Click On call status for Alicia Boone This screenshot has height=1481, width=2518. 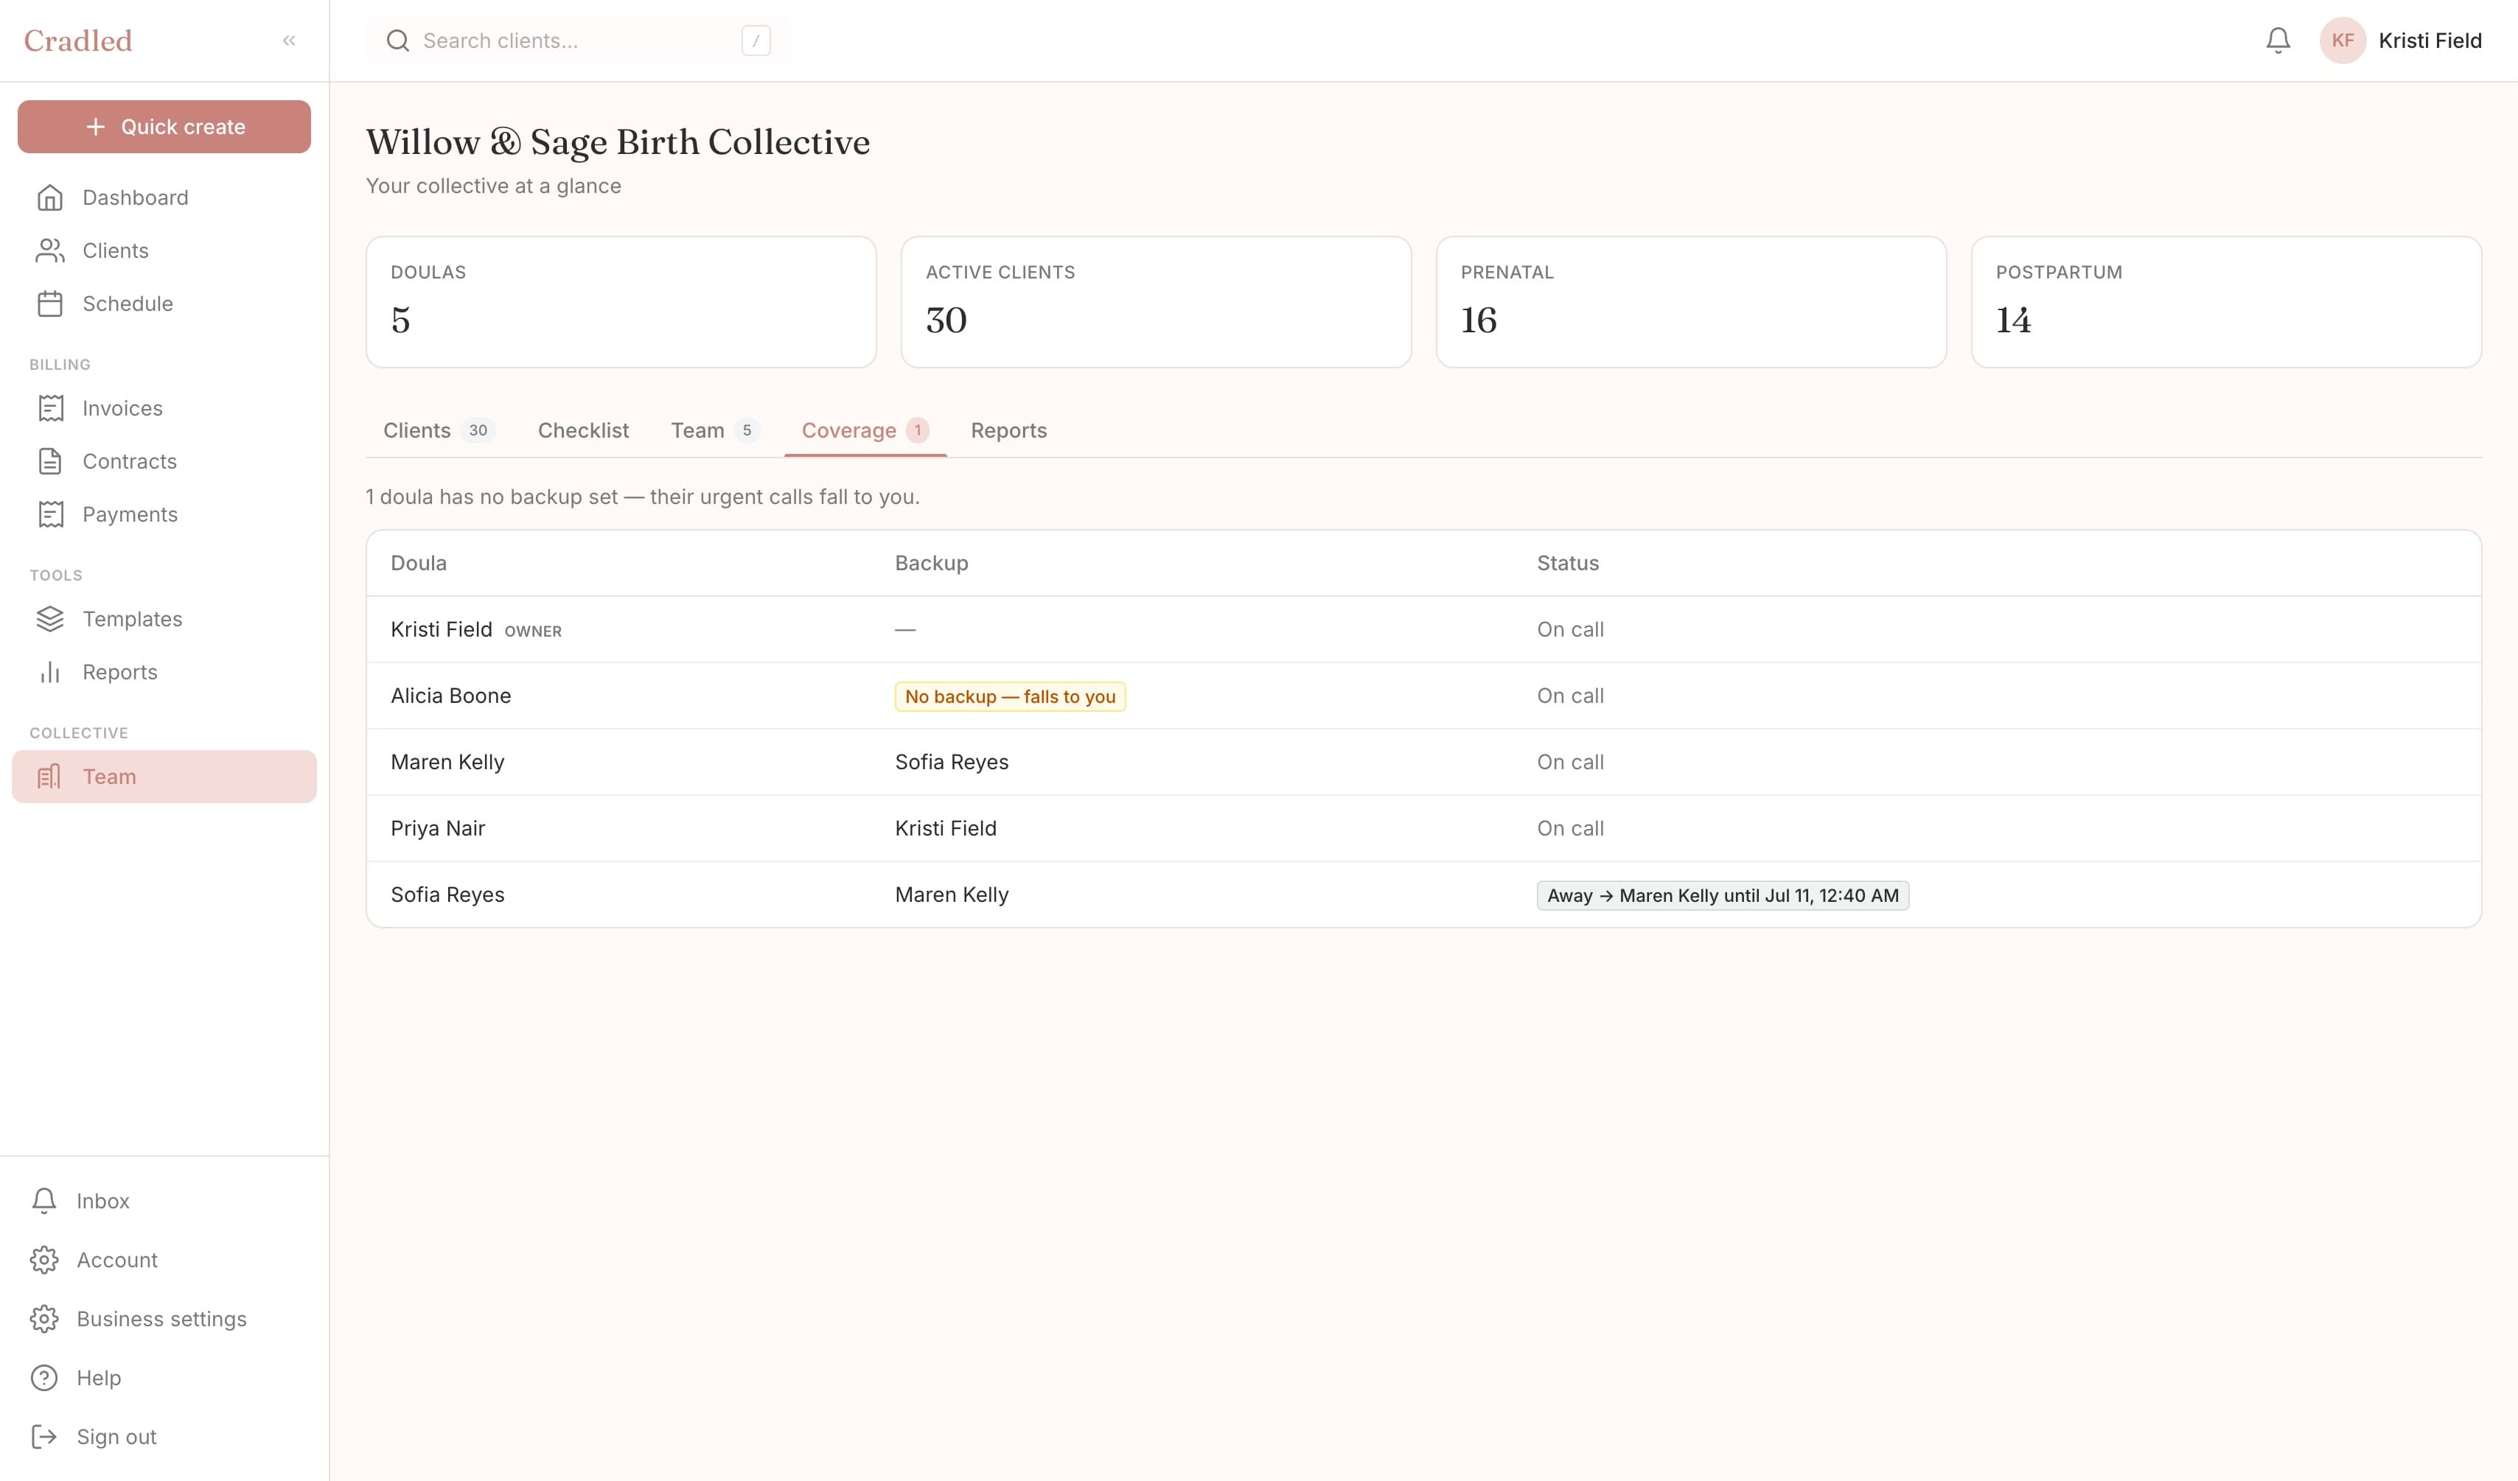pos(1570,696)
